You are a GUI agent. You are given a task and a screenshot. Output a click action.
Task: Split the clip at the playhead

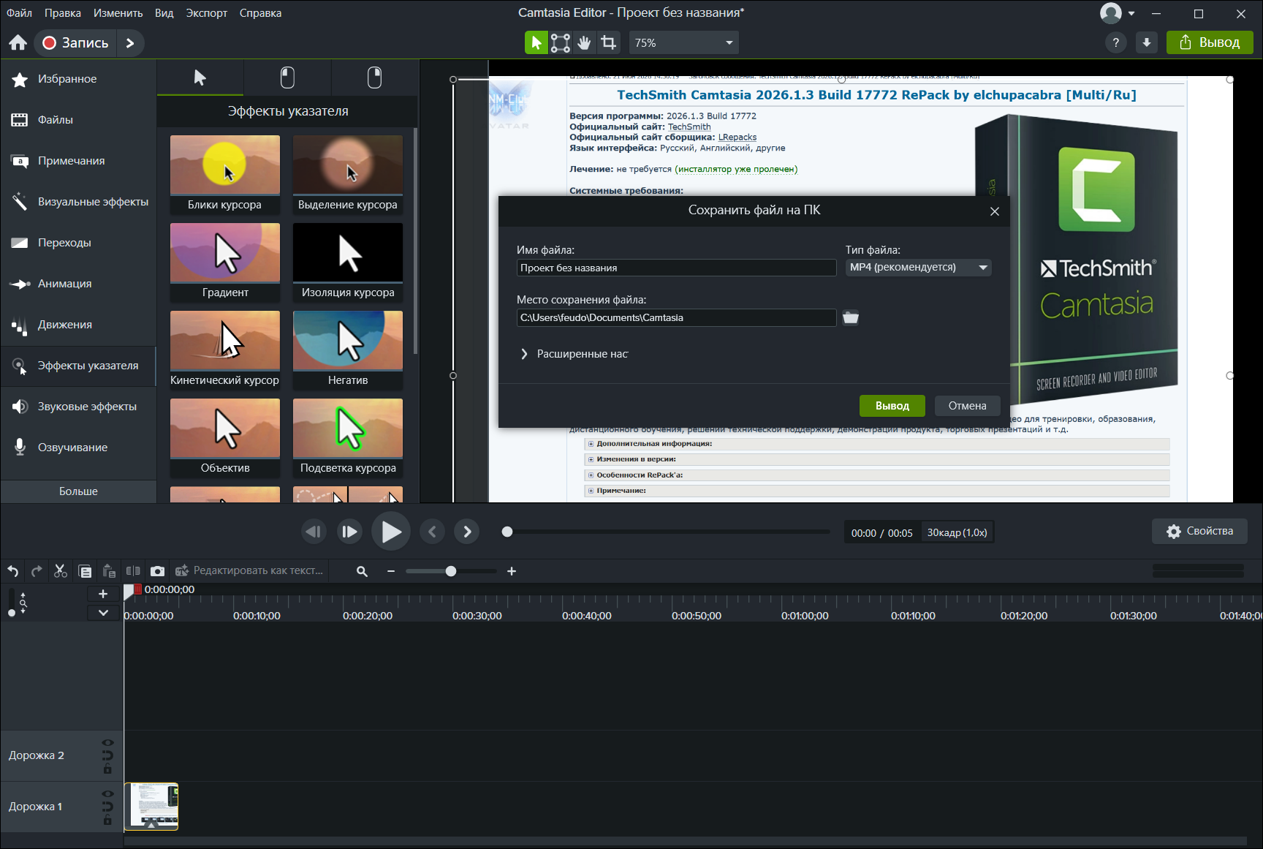133,571
